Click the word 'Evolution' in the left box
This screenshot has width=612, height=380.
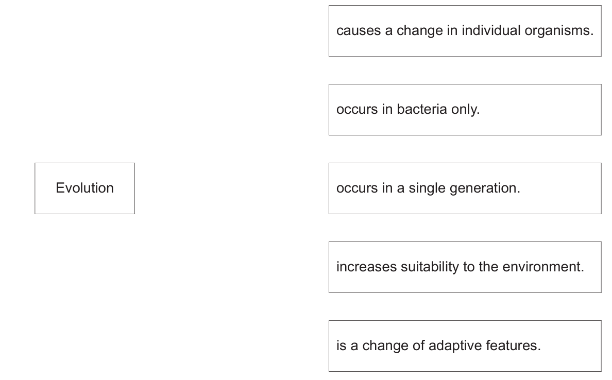pyautogui.click(x=84, y=188)
